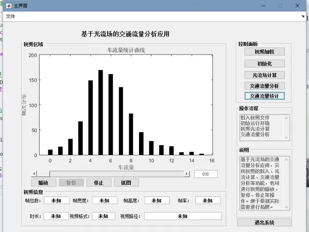
Task: Exit via the 退出系统 button
Action: point(264,222)
